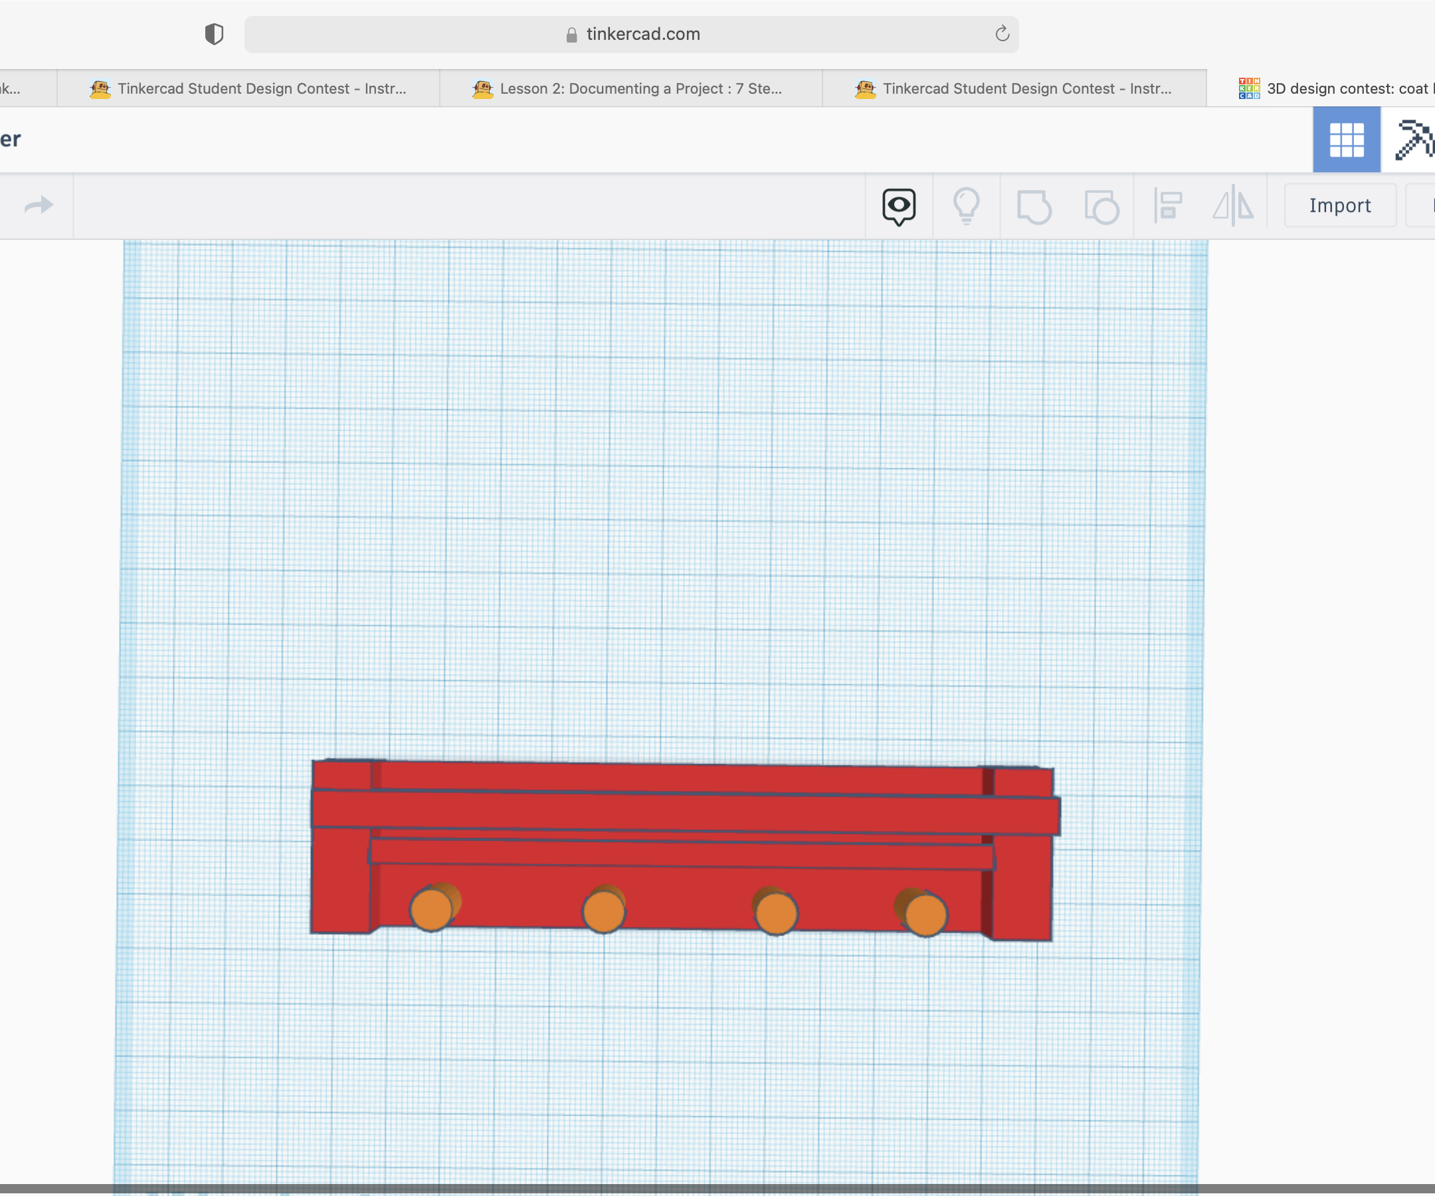Image resolution: width=1435 pixels, height=1196 pixels.
Task: Click the Show All lightbulb icon
Action: click(x=965, y=206)
